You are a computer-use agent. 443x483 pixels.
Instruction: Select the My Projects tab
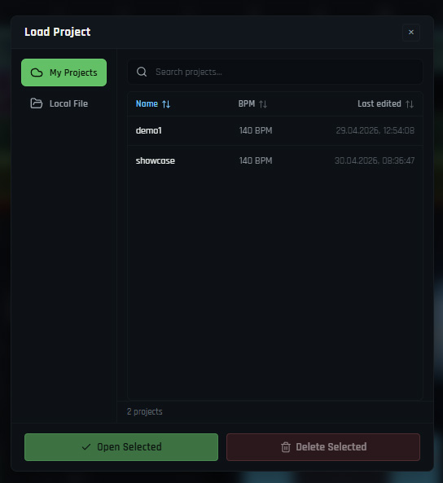[x=64, y=72]
